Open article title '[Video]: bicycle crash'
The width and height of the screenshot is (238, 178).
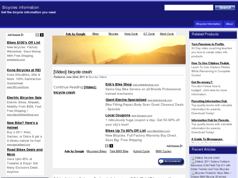[73, 72]
